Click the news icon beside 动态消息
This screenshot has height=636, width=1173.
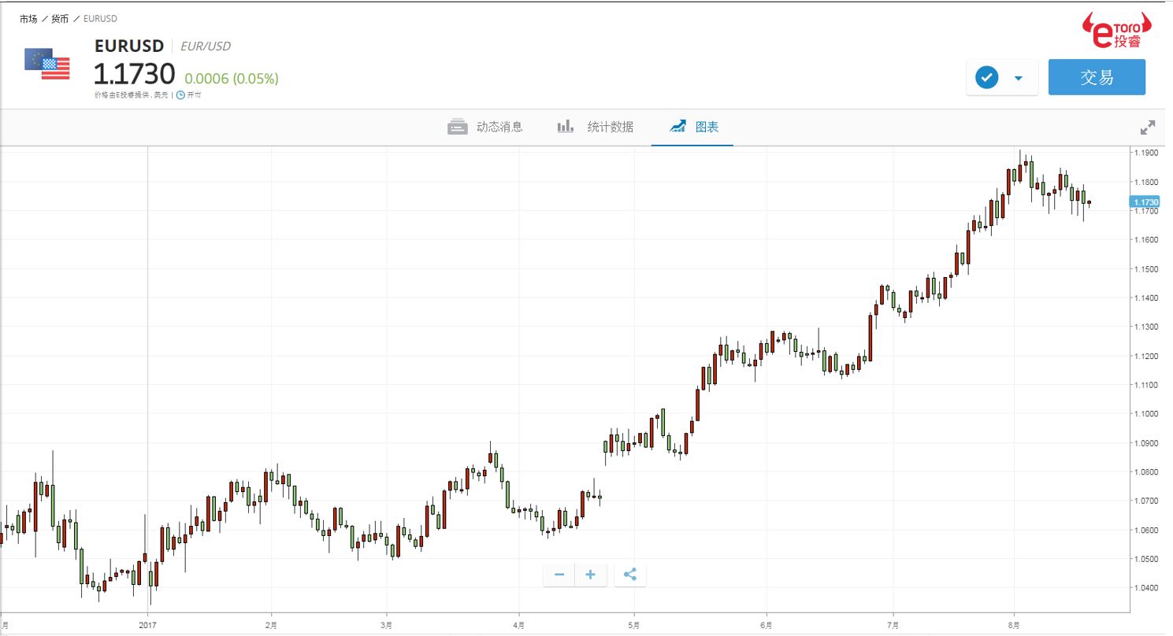click(x=458, y=127)
